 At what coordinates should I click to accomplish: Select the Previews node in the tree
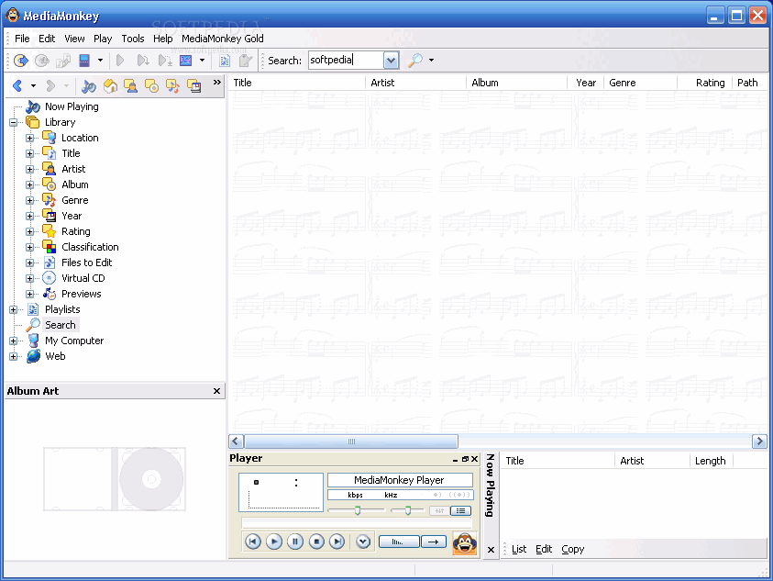pos(82,294)
